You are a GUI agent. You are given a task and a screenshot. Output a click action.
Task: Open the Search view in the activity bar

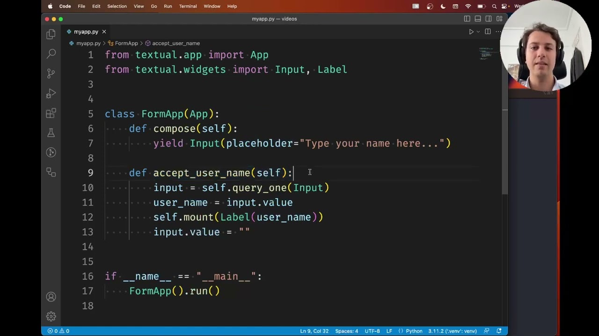(51, 54)
